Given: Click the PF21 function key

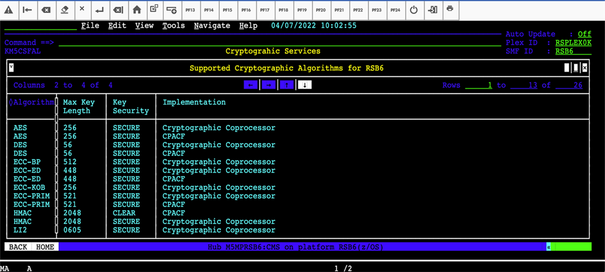Looking at the screenshot, I should pos(340,10).
